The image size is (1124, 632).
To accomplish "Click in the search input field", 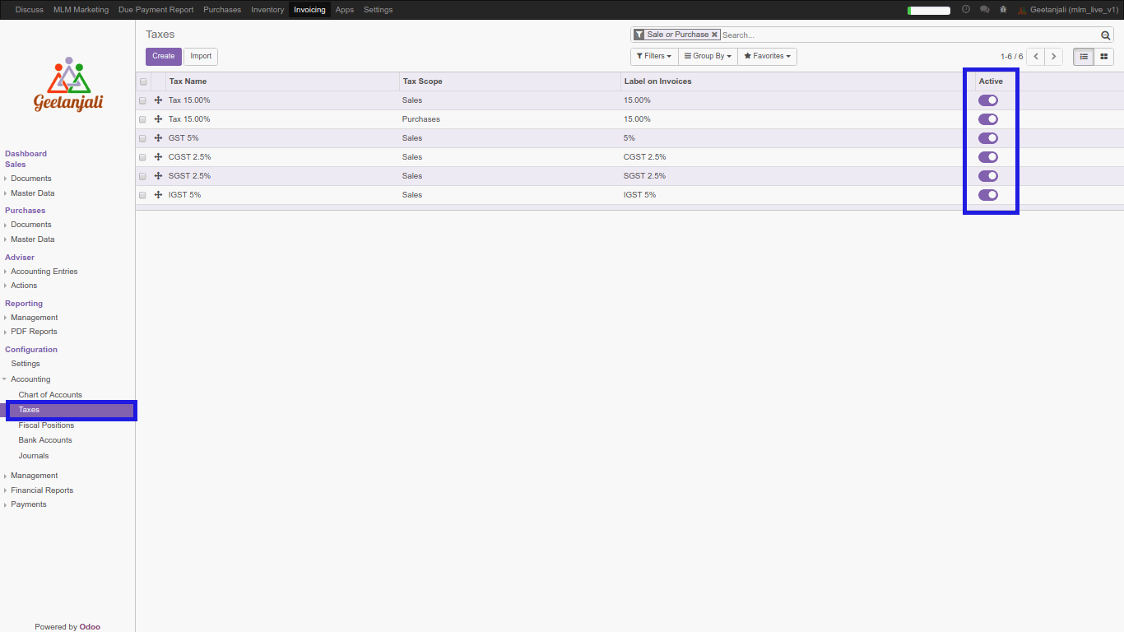I will (x=905, y=35).
